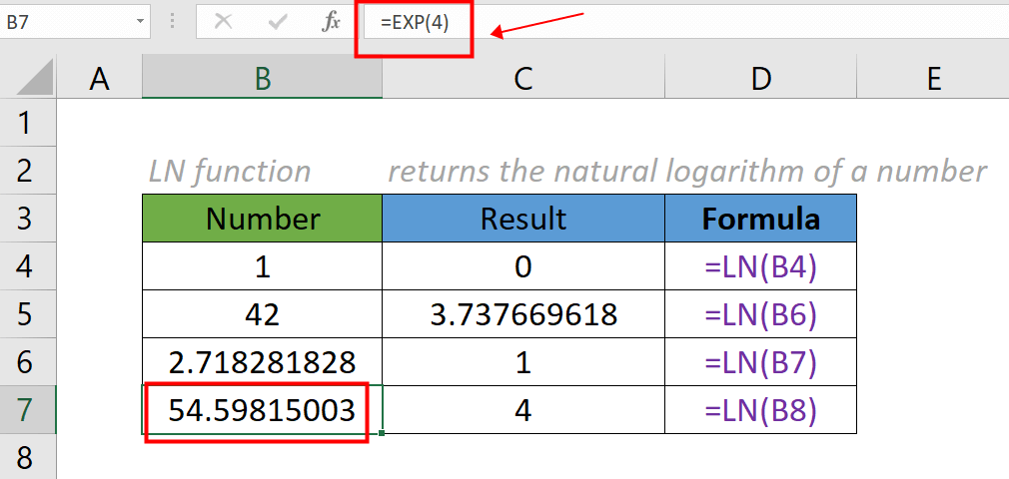
Task: Select cell containing 2.718281828
Action: click(x=262, y=362)
